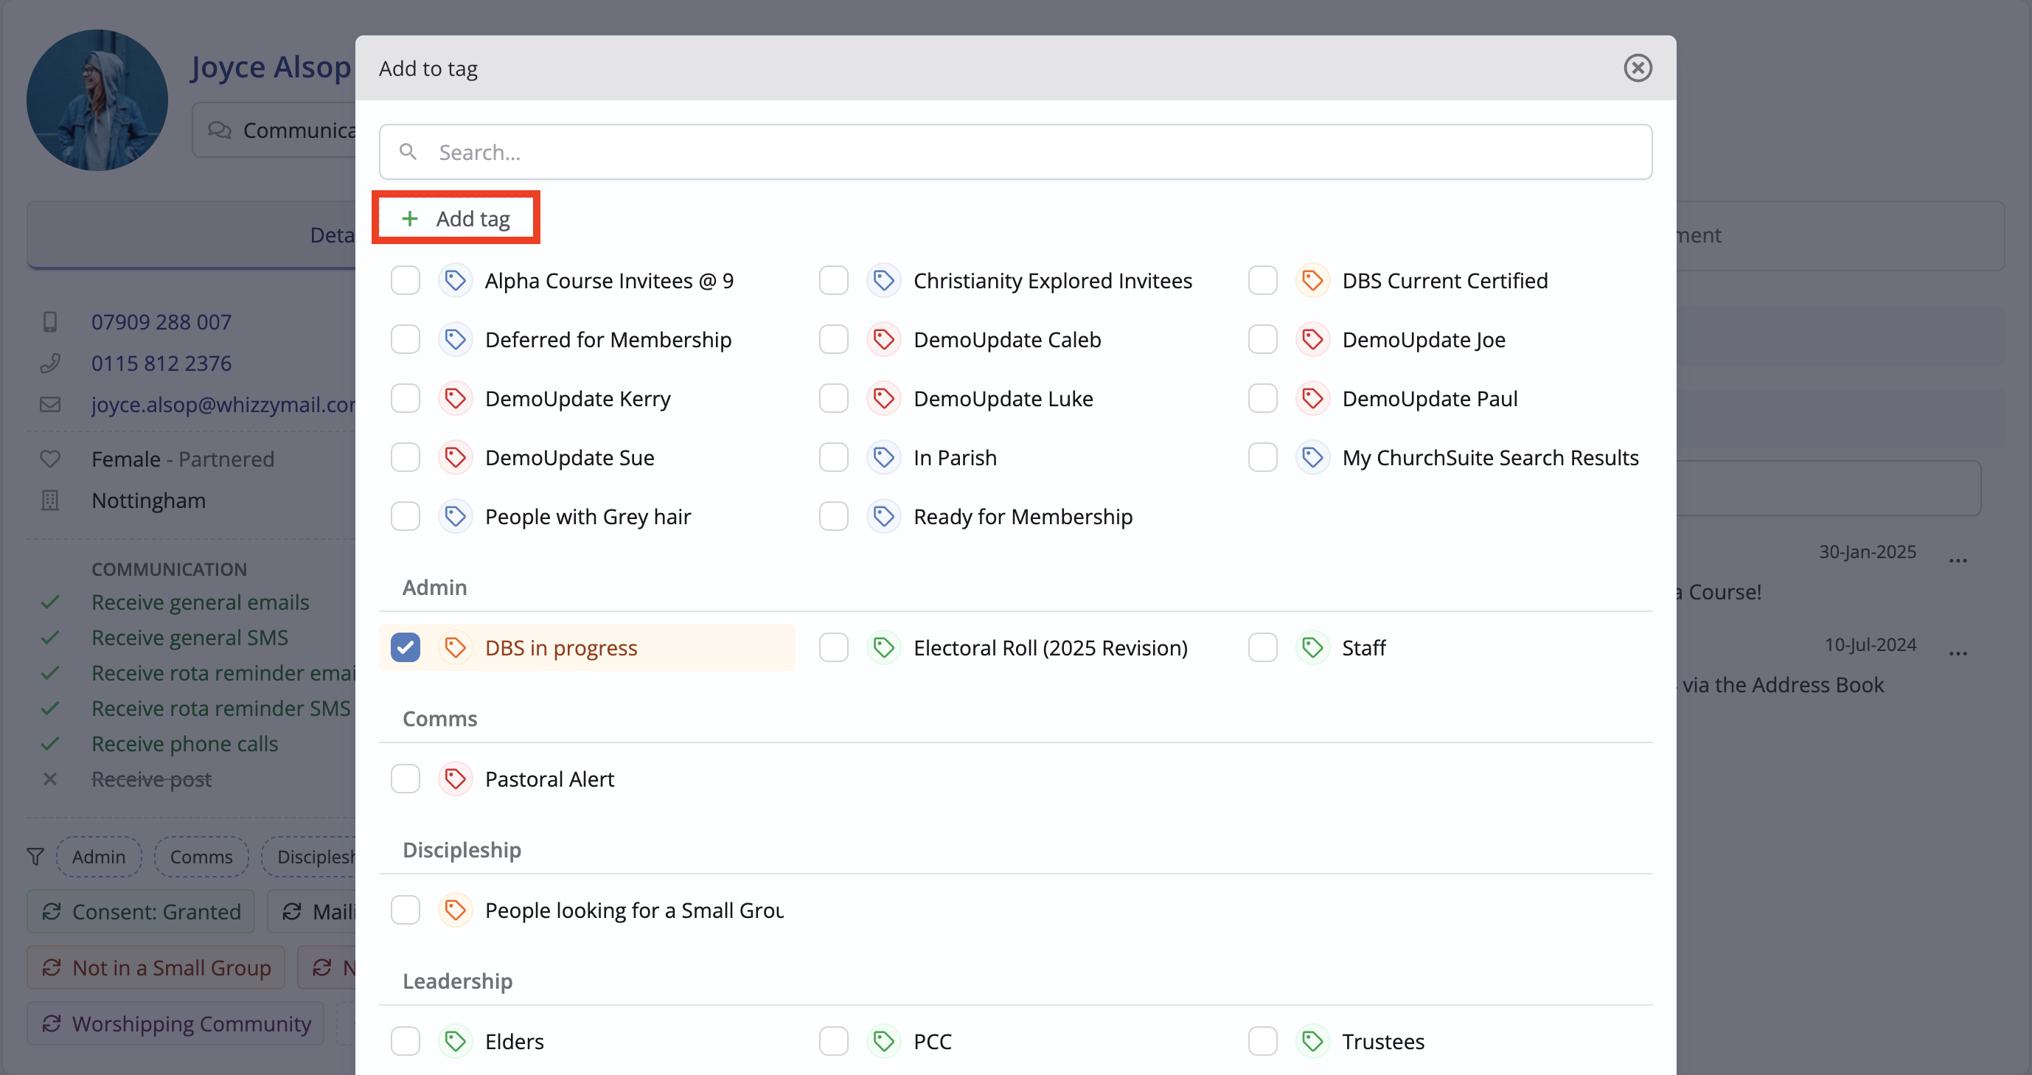
Task: Click Joyce Alsop profile photo
Action: [97, 100]
